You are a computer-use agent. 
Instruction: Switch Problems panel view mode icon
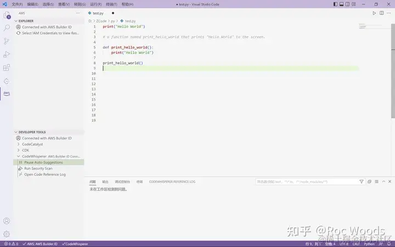coord(376,182)
